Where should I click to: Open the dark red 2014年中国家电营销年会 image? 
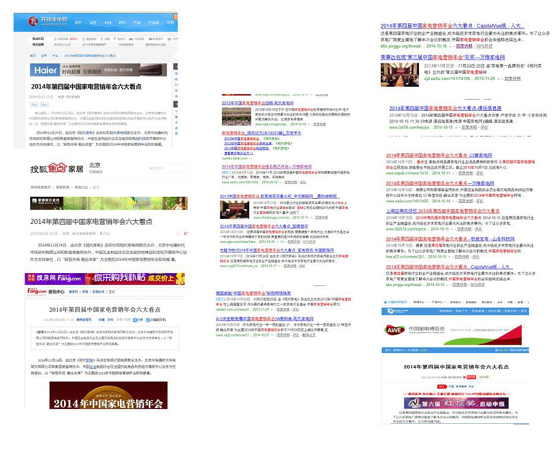tap(108, 395)
